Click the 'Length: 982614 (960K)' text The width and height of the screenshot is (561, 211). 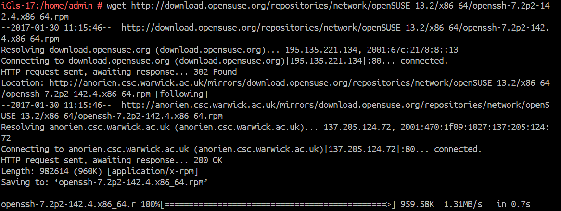click(x=52, y=172)
